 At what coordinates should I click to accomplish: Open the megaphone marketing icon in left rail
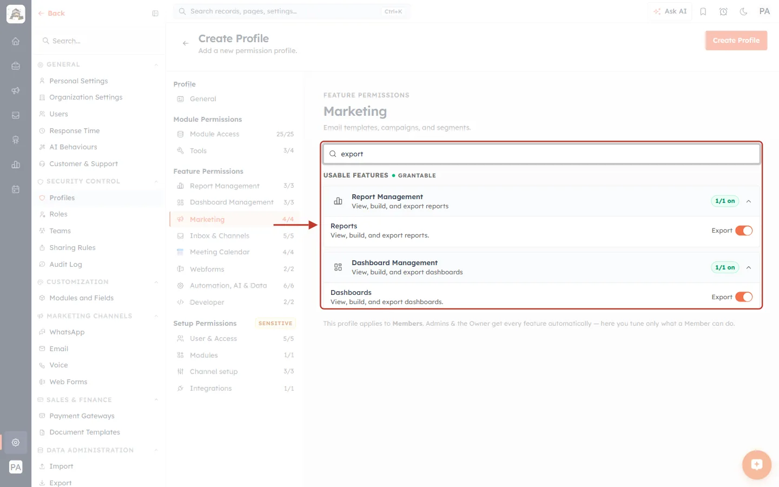(x=16, y=90)
